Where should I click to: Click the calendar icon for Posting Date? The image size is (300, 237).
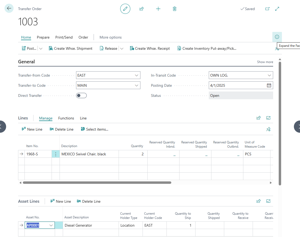pos(269,85)
